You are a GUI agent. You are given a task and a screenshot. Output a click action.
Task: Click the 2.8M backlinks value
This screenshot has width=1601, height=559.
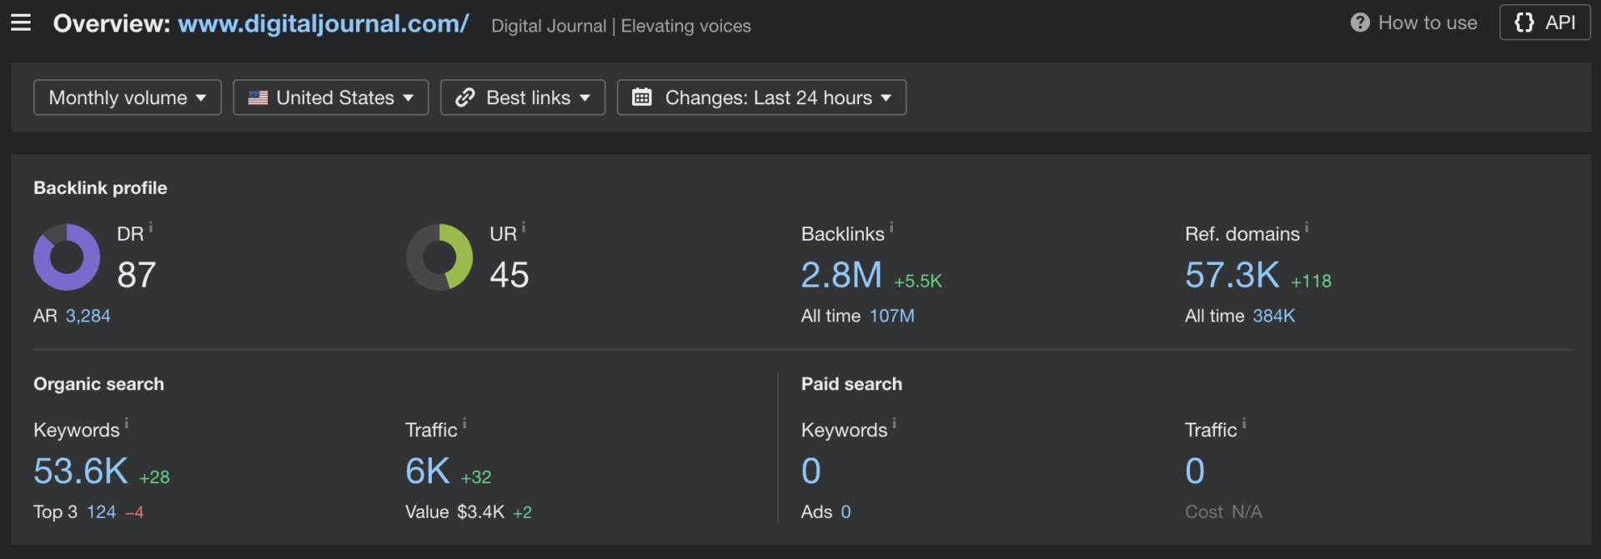(x=841, y=275)
